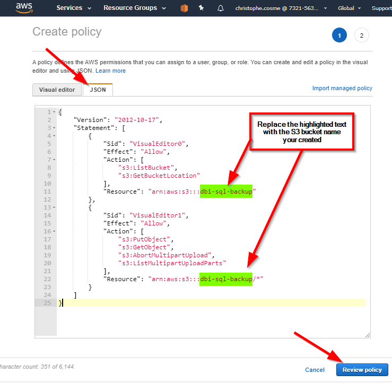Follow the Learn more link
Image resolution: width=392 pixels, height=383 pixels.
coord(110,71)
